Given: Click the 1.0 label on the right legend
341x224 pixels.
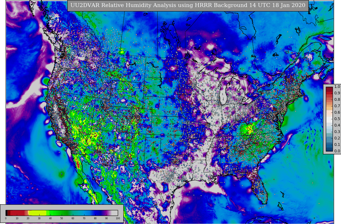Looking at the screenshot, I should [x=337, y=87].
